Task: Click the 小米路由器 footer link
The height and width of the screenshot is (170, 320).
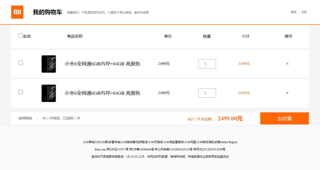Action: coord(128,142)
